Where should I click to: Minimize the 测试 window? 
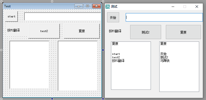[x=173, y=7]
